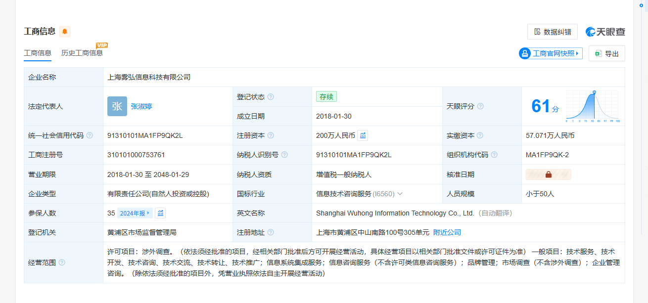Click help icon next to 实缴资本
This screenshot has height=303, width=648.
point(480,135)
